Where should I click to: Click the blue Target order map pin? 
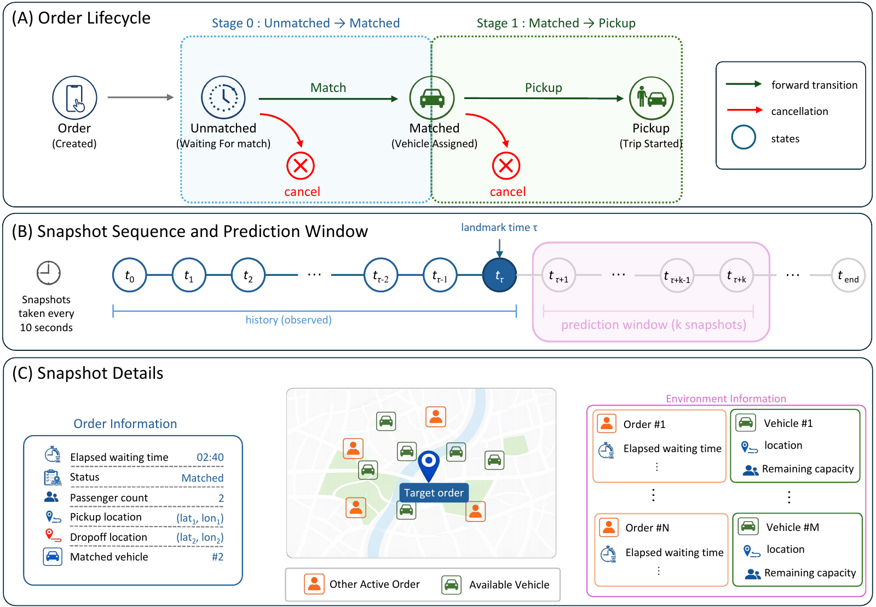coord(429,466)
